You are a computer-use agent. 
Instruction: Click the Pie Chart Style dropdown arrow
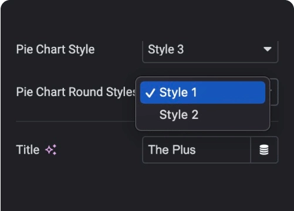268,49
